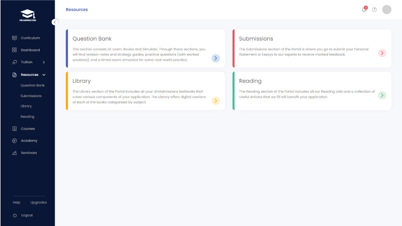Select Submissions in sidebar submenu

pyautogui.click(x=31, y=95)
